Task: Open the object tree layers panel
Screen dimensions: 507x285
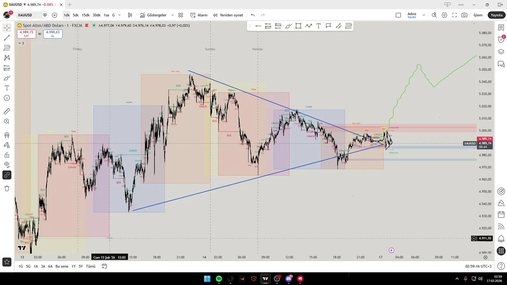Action: click(501, 52)
